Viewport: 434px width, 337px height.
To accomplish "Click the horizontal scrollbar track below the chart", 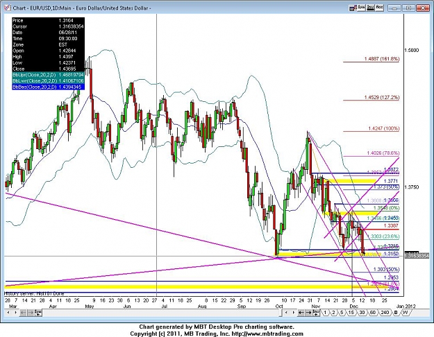I will coord(162,313).
